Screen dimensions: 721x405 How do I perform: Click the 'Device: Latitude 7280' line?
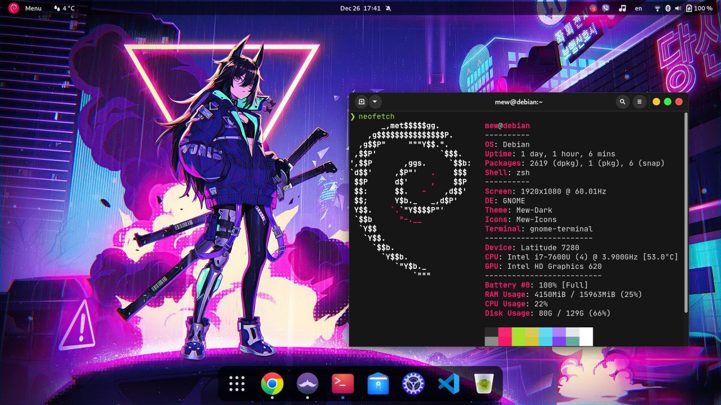pos(532,247)
